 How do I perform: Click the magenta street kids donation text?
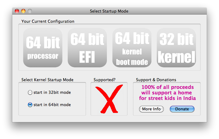[167, 93]
